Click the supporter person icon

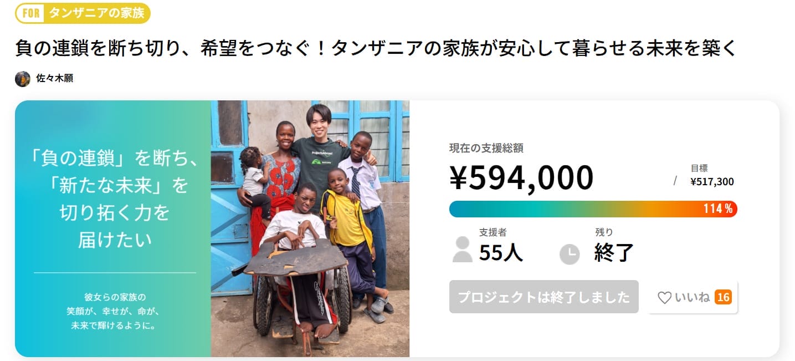point(462,250)
